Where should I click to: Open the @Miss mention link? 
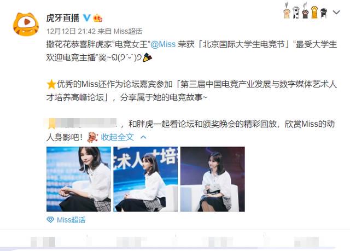[163, 44]
